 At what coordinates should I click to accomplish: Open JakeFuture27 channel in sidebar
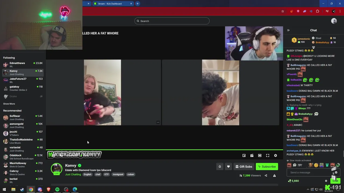(x=23, y=80)
